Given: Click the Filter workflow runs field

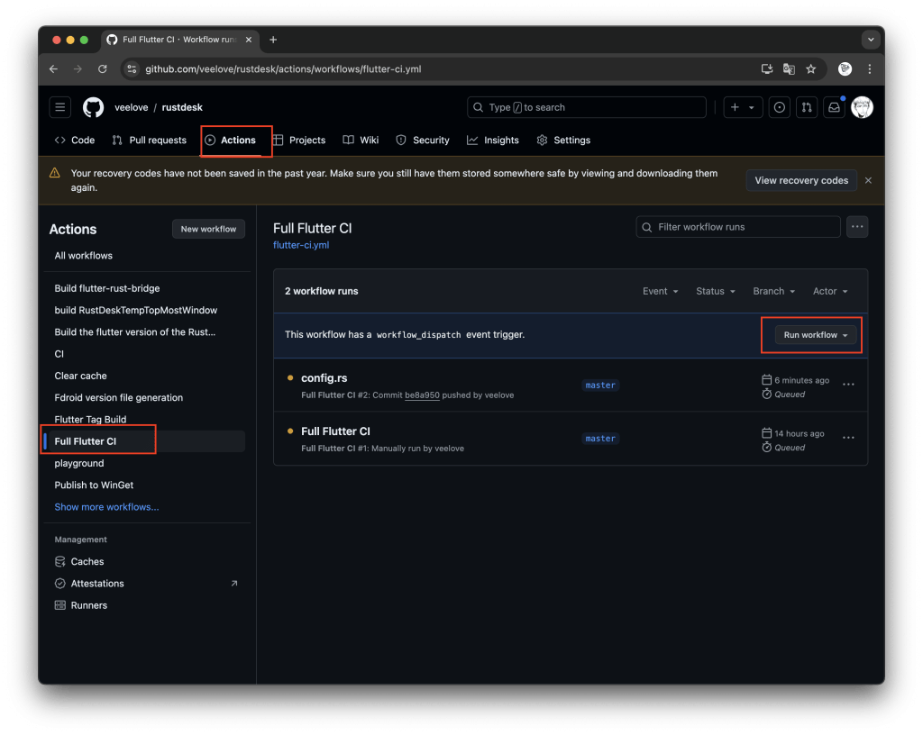Looking at the screenshot, I should [738, 227].
